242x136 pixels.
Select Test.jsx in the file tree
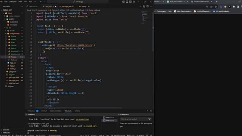(x=14, y=57)
